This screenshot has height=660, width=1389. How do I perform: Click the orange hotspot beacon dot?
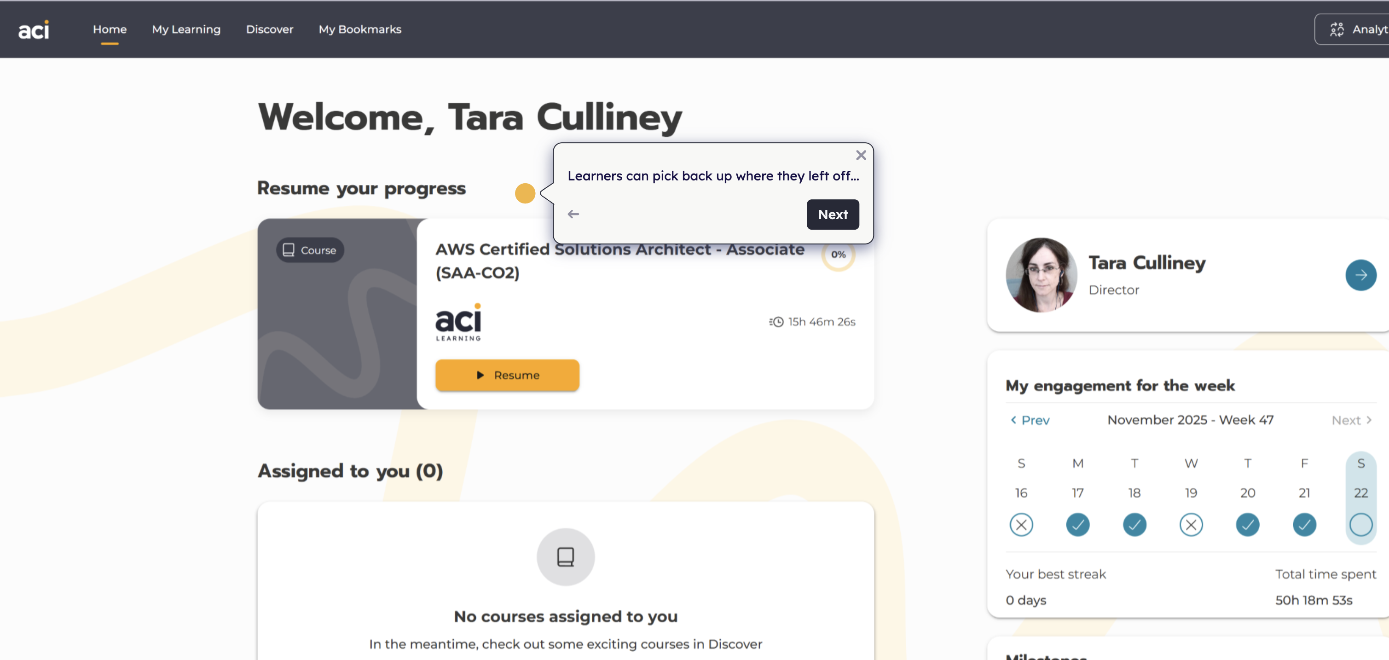tap(525, 193)
